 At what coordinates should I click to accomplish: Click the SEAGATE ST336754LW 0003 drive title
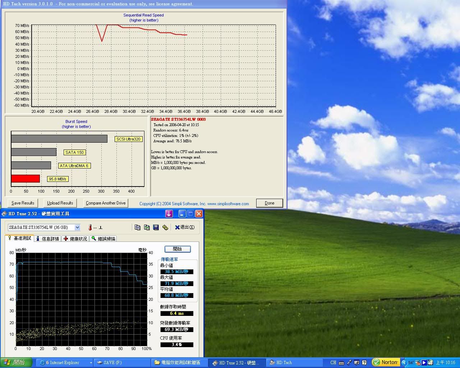(x=178, y=119)
